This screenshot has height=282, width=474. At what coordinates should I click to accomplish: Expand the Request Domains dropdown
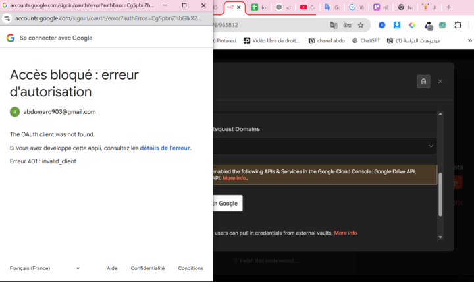pos(325,146)
